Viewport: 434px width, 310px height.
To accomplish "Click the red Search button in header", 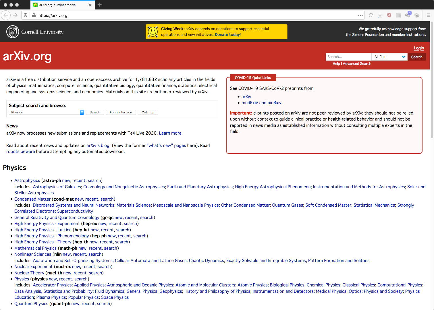I will 416,57.
